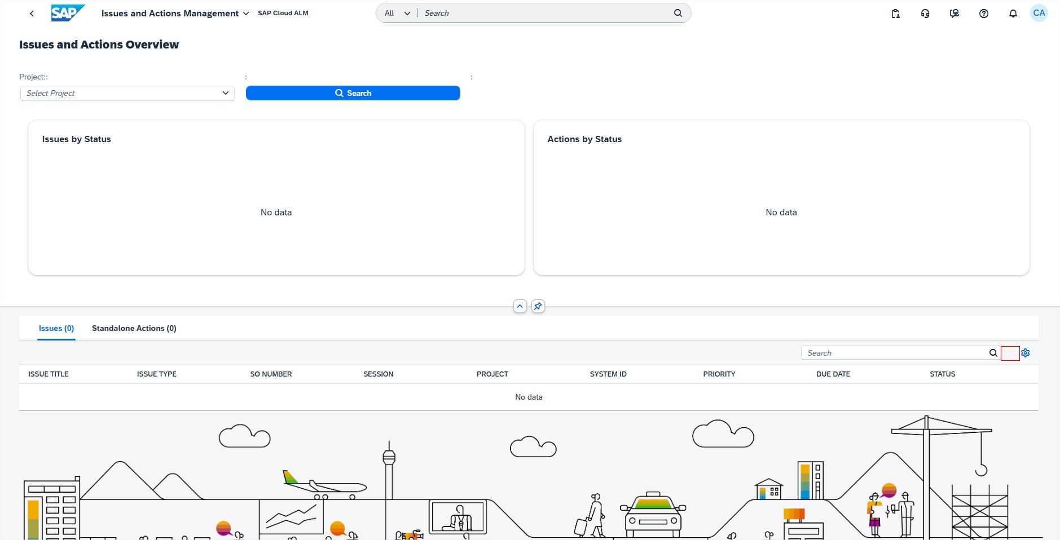This screenshot has width=1060, height=540.
Task: Open the help question mark icon
Action: pos(983,14)
